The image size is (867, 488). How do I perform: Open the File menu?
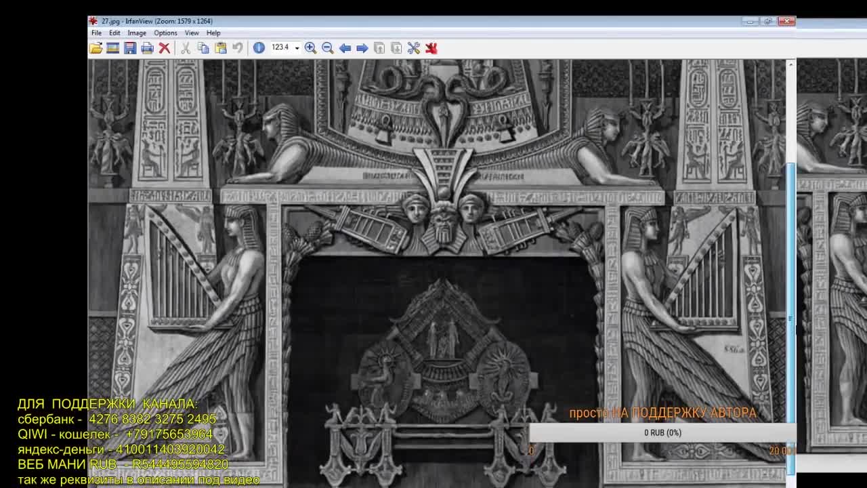pyautogui.click(x=96, y=33)
